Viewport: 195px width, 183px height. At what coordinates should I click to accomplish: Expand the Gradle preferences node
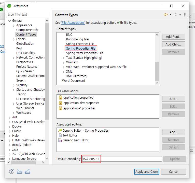point(9,131)
